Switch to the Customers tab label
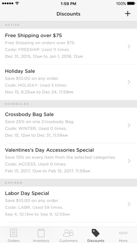This screenshot has height=243, width=137. (68, 241)
